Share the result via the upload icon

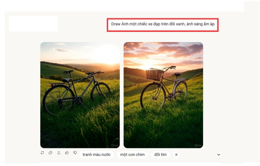click(x=59, y=153)
